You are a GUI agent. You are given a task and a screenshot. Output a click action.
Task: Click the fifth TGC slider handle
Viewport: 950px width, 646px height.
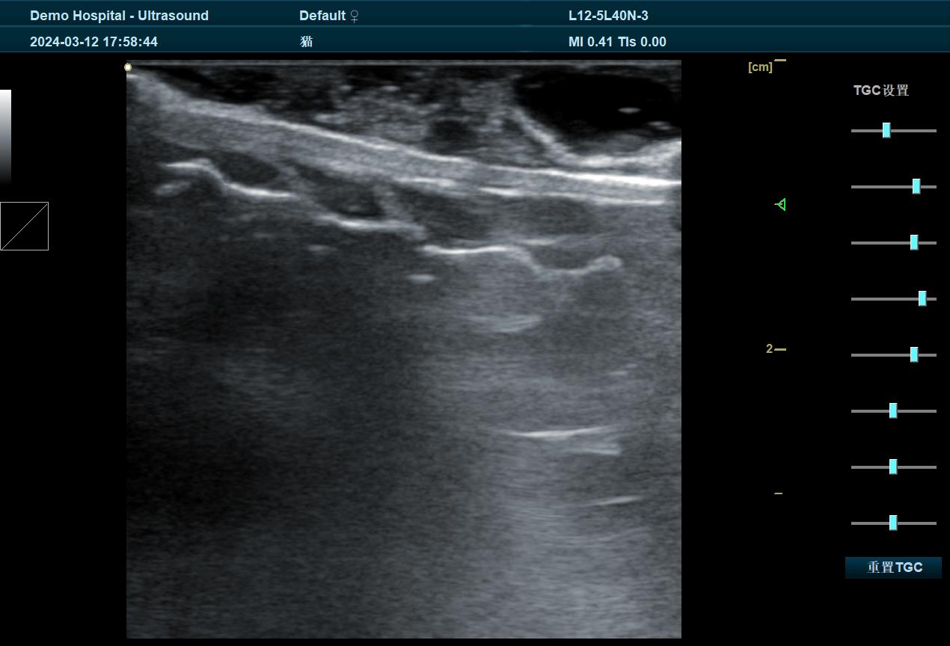(x=914, y=354)
